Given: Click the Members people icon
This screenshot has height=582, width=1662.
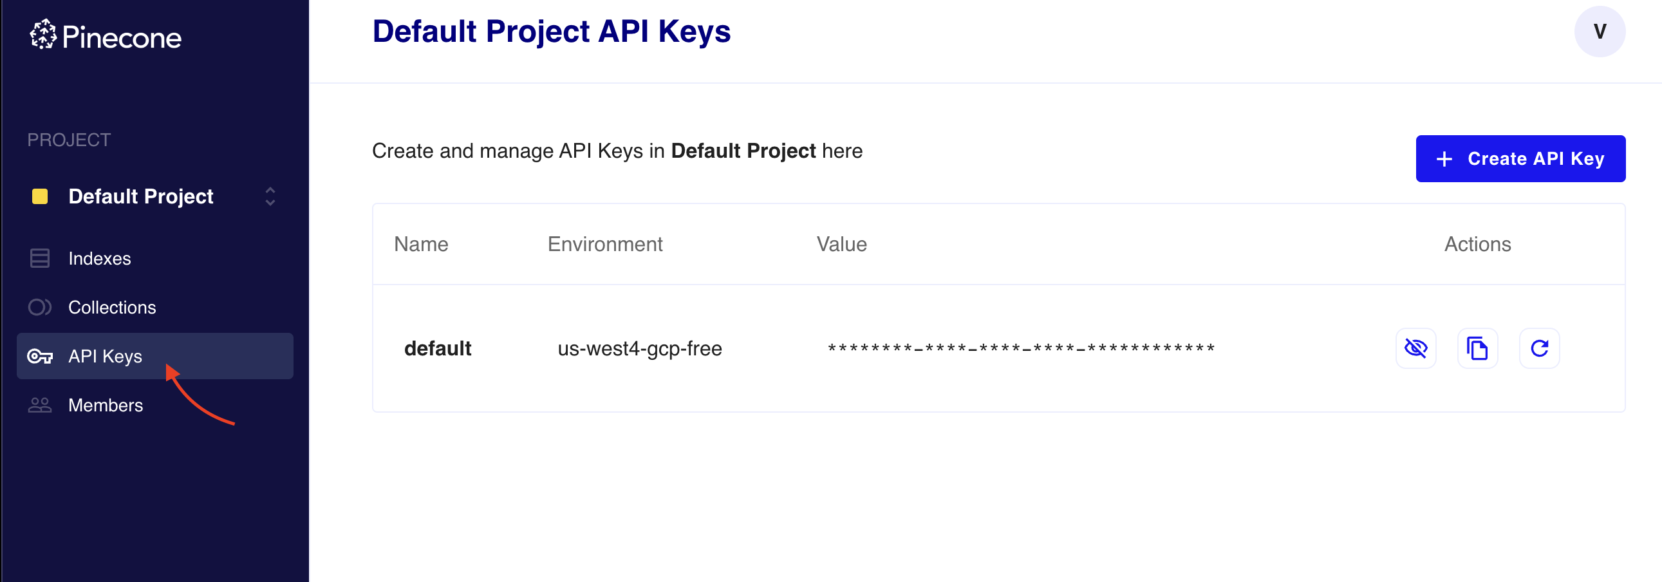Looking at the screenshot, I should 39,405.
